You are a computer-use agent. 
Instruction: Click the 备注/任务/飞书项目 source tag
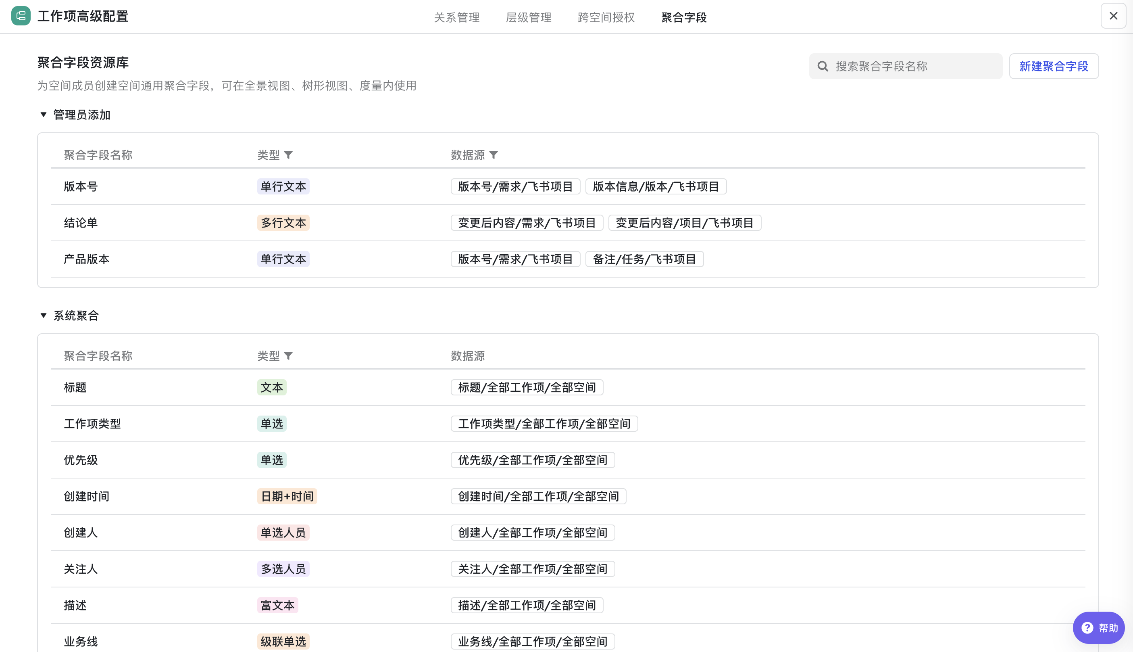pyautogui.click(x=644, y=259)
